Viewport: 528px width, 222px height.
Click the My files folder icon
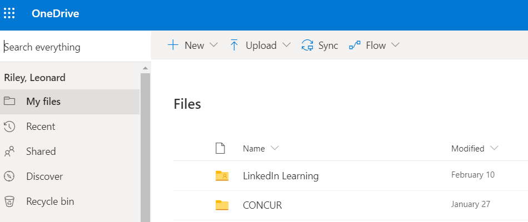(x=9, y=101)
